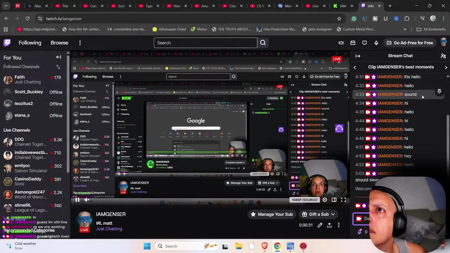Click the 1080P (SOURCE) quality label

click(304, 200)
